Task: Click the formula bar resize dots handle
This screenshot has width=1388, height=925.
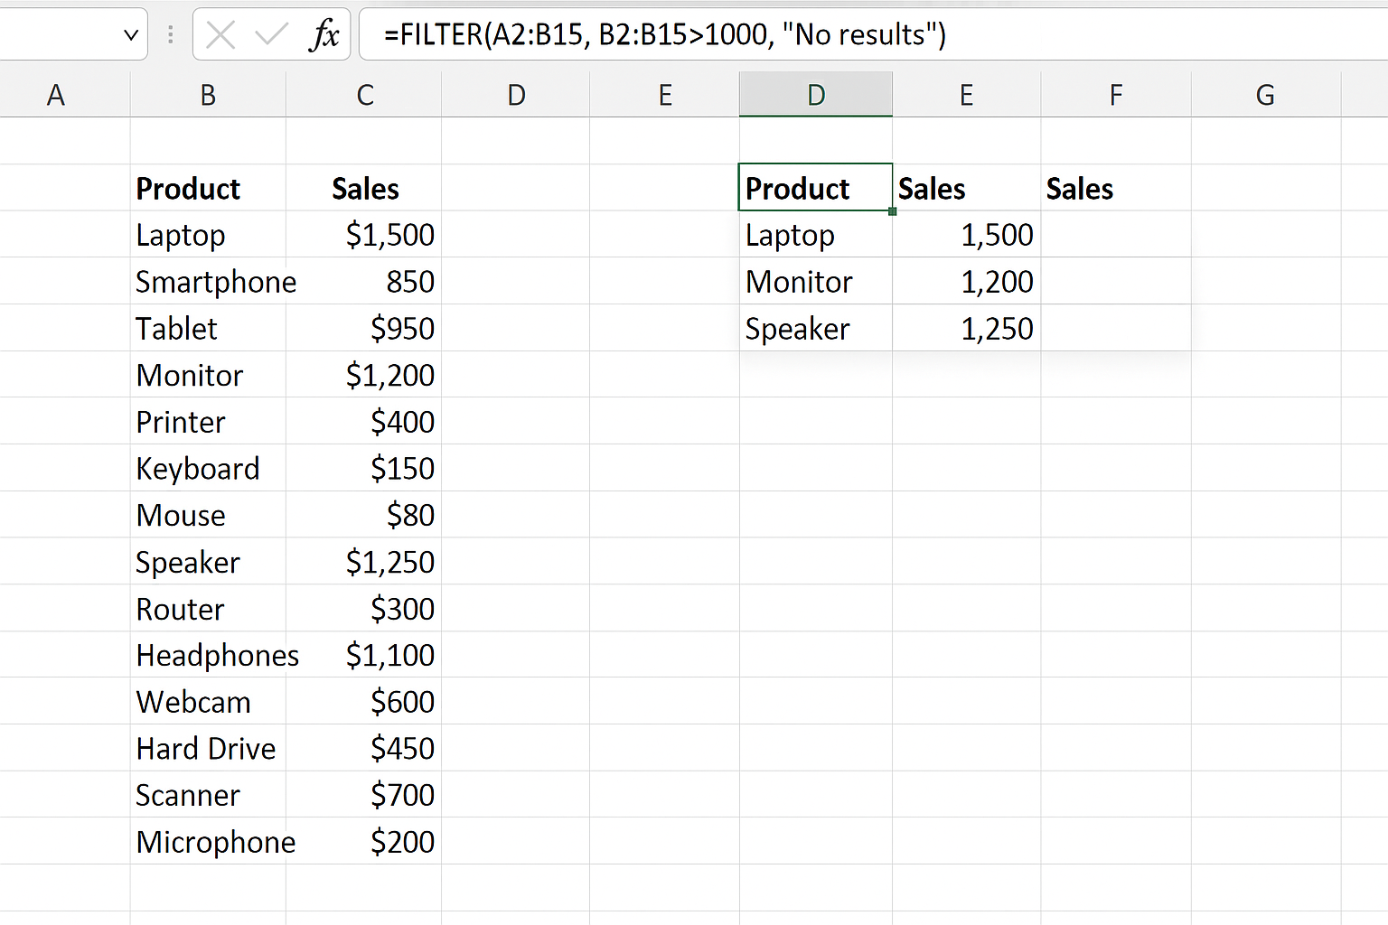Action: (x=170, y=35)
